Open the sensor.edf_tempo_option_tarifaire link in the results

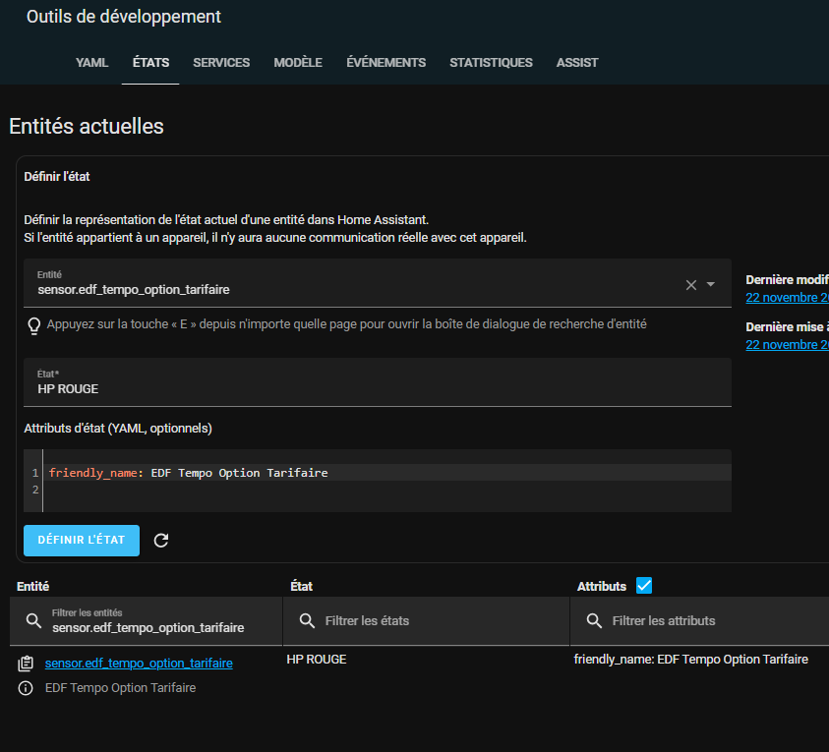pyautogui.click(x=139, y=664)
